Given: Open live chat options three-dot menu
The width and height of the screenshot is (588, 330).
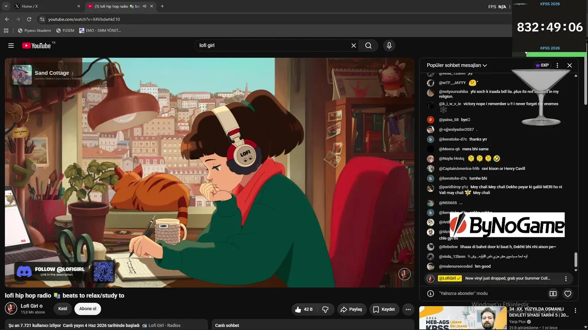Looking at the screenshot, I should [557, 66].
